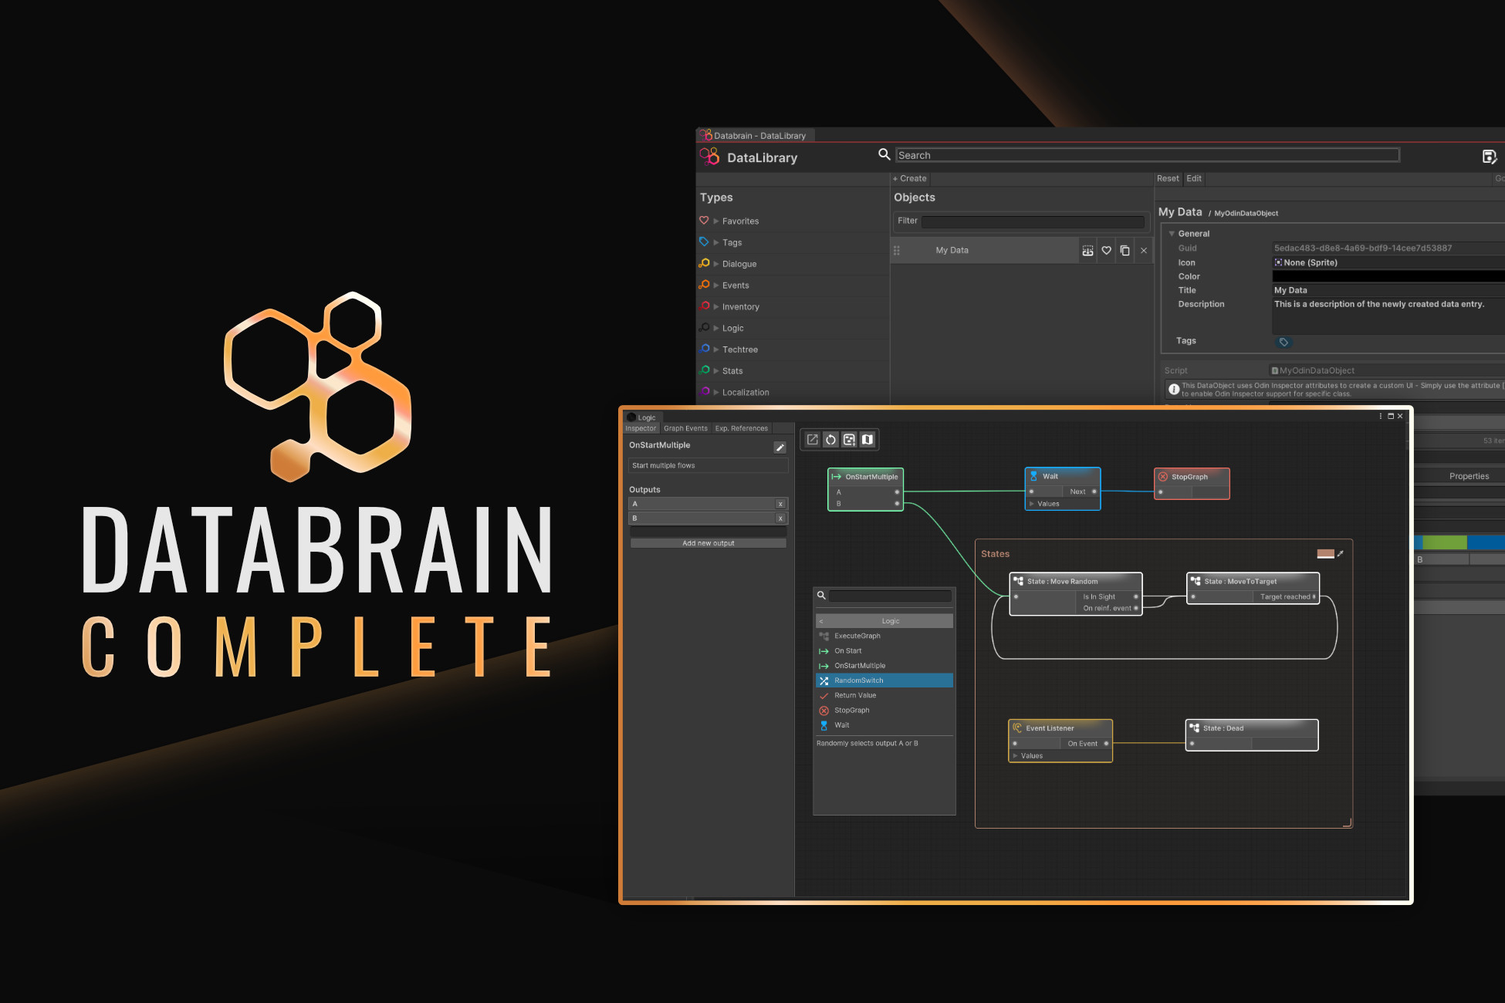Expand Values on the Wait node
The image size is (1505, 1003).
point(1032,504)
